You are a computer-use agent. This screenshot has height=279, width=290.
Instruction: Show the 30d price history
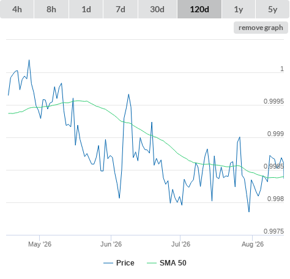pyautogui.click(x=157, y=9)
